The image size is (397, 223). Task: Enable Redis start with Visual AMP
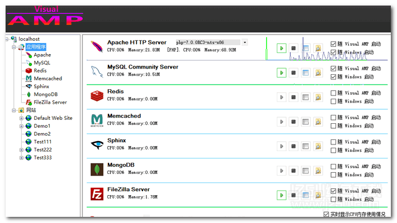[x=333, y=93]
